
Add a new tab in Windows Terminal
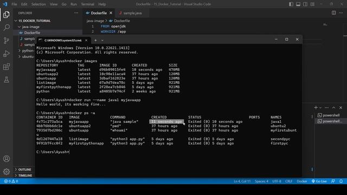click(95, 40)
